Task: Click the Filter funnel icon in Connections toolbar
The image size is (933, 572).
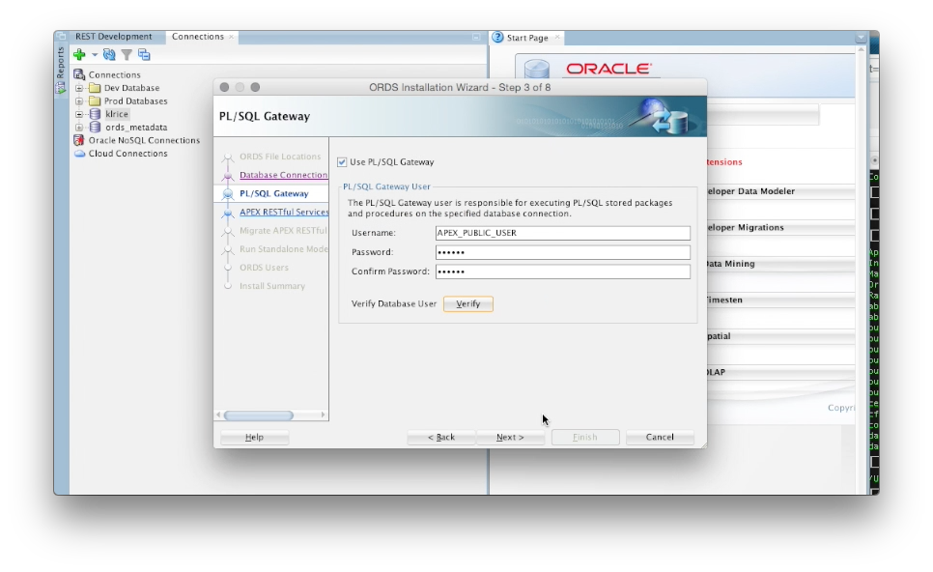Action: (x=127, y=55)
